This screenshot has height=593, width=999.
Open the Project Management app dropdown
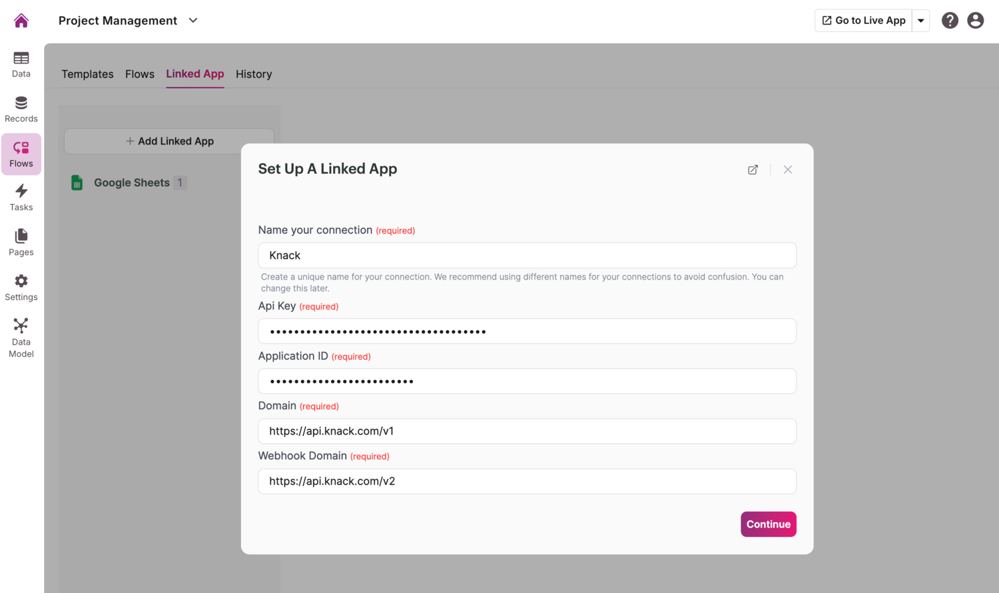tap(192, 21)
